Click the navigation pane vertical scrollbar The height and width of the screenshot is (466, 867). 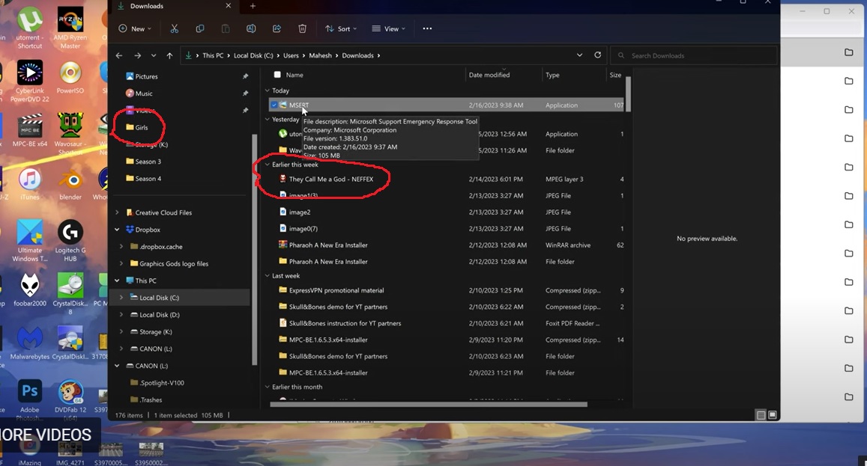(254, 250)
